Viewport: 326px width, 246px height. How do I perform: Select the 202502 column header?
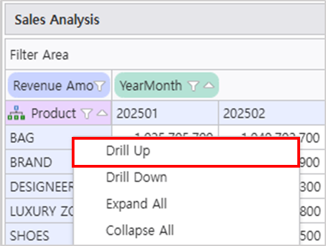272,113
